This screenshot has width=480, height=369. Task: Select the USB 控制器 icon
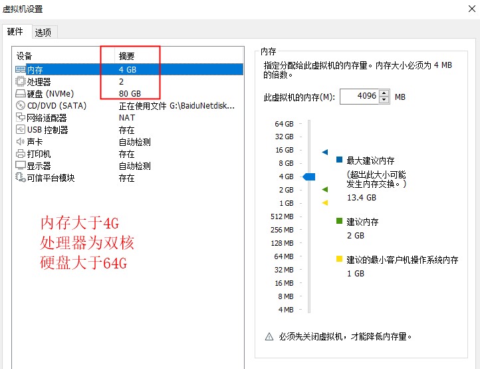[21, 129]
